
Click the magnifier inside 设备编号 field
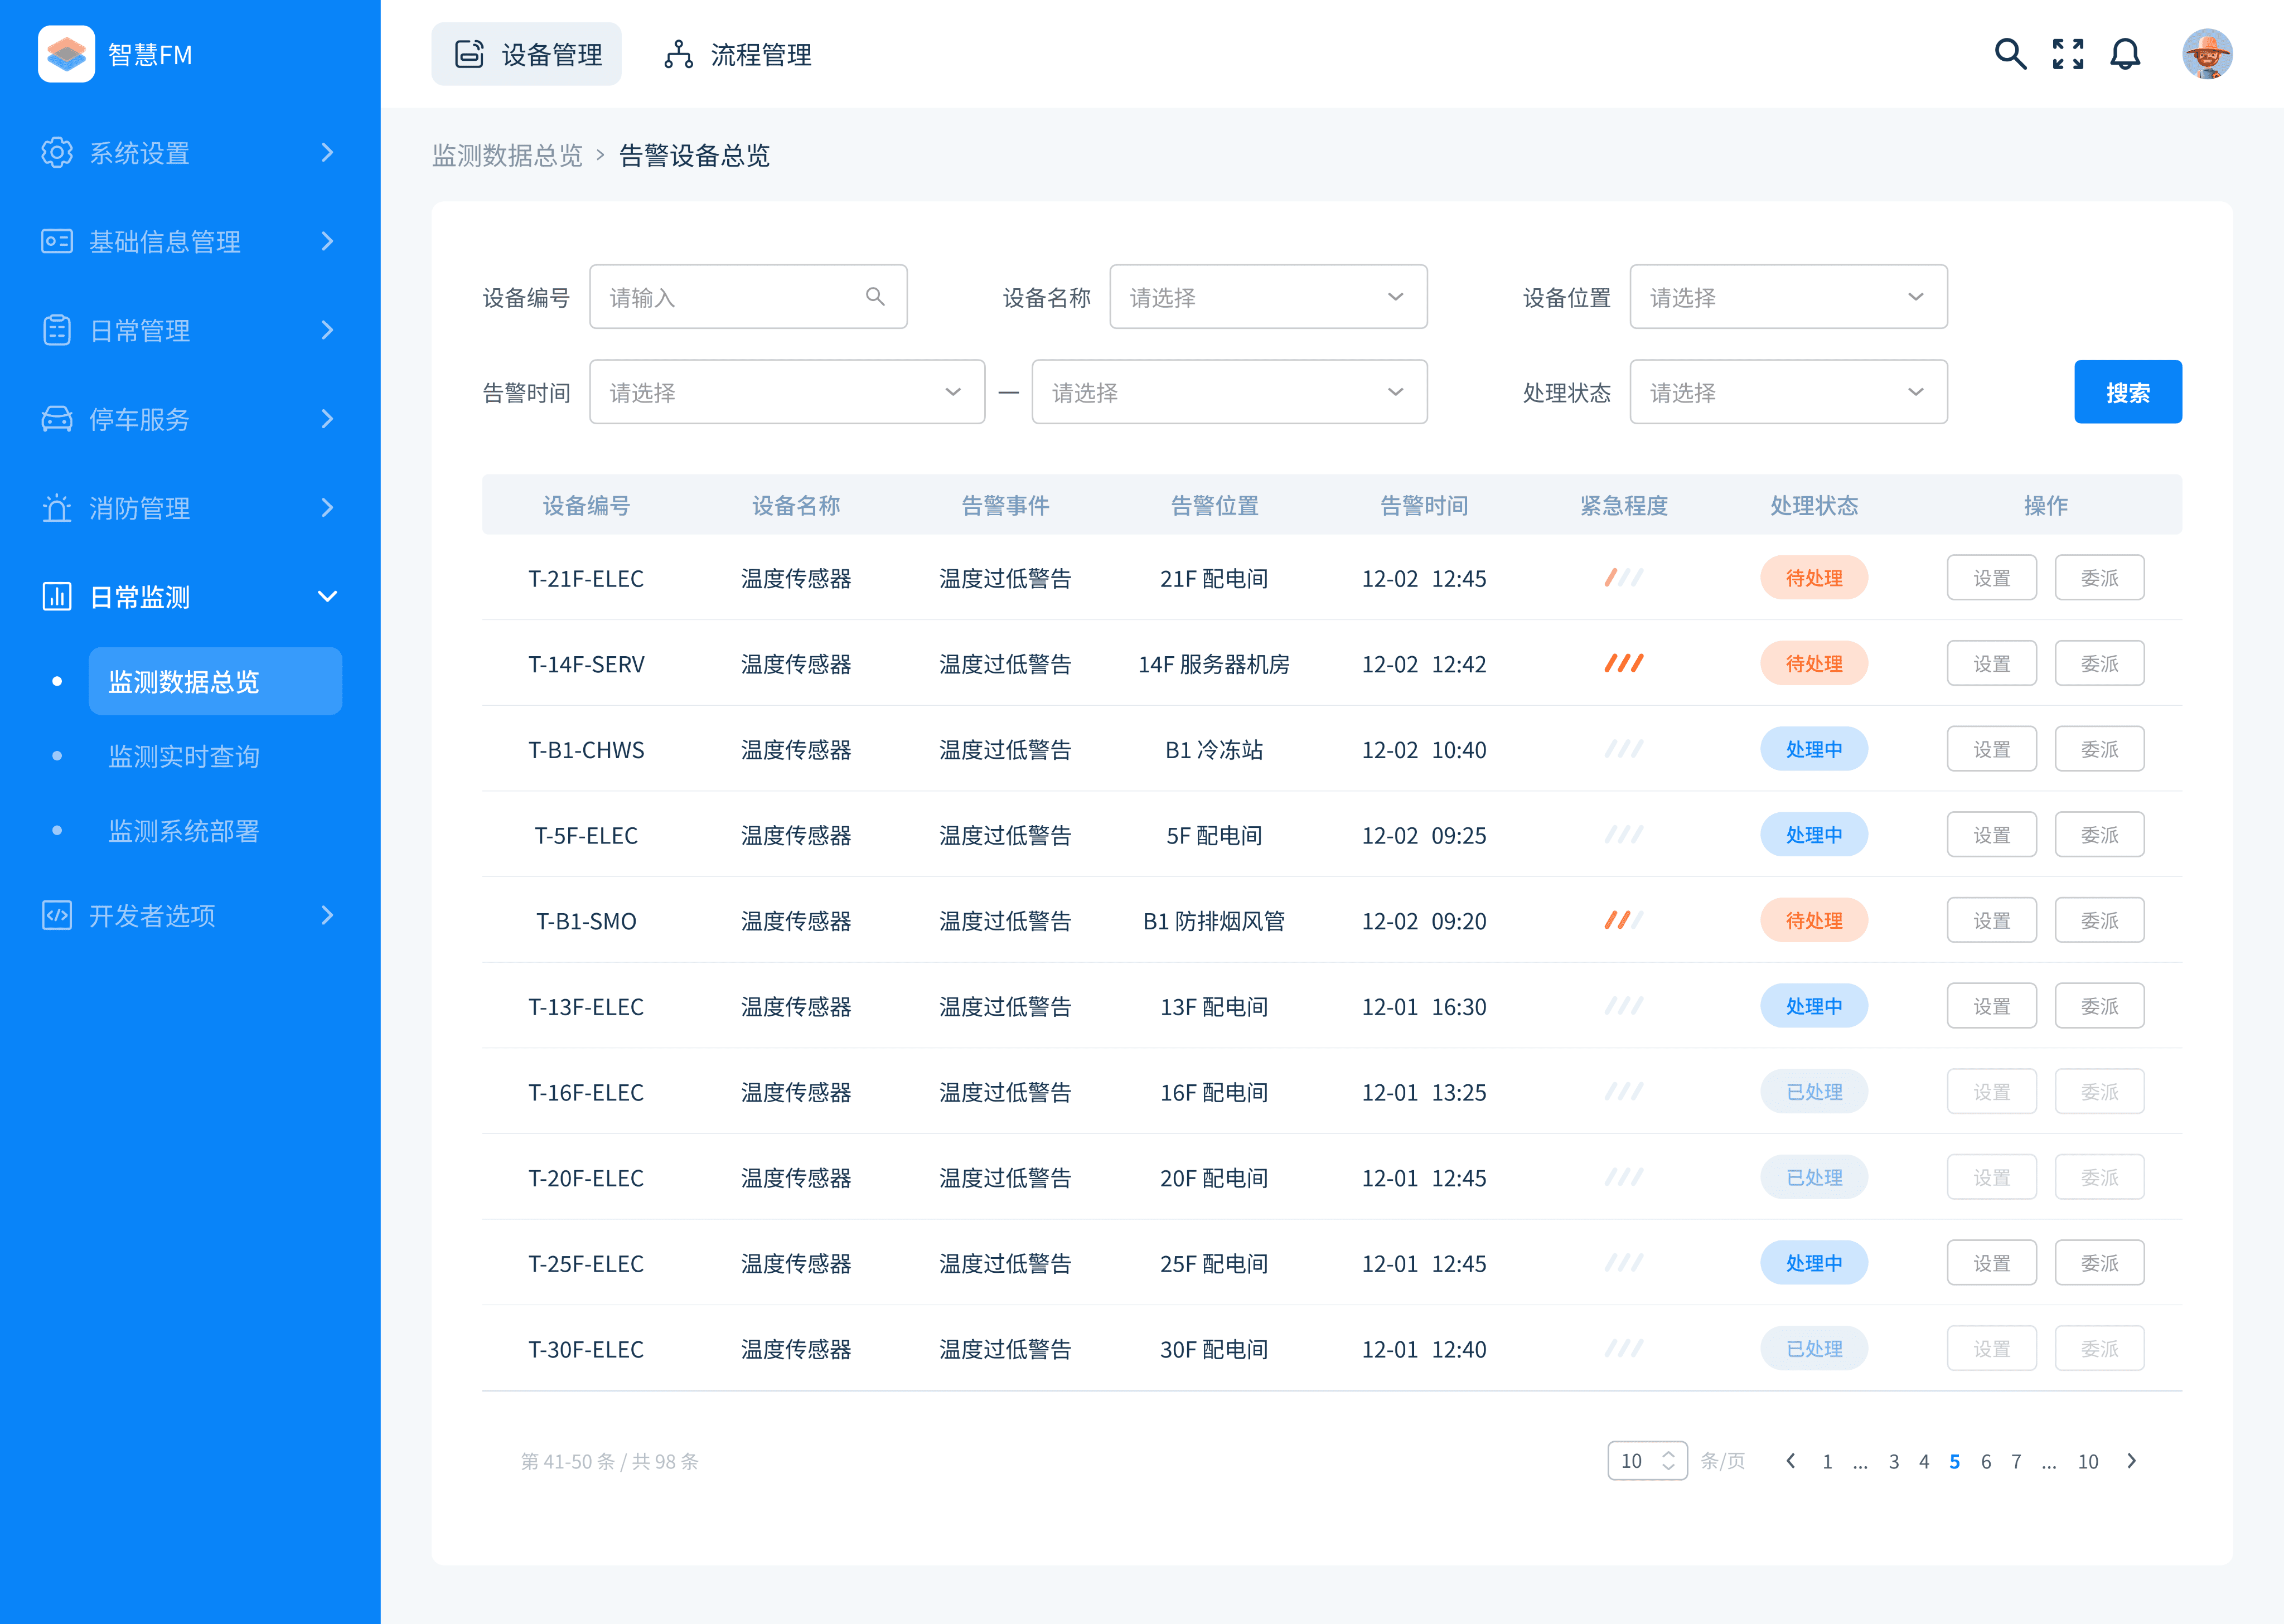point(875,297)
